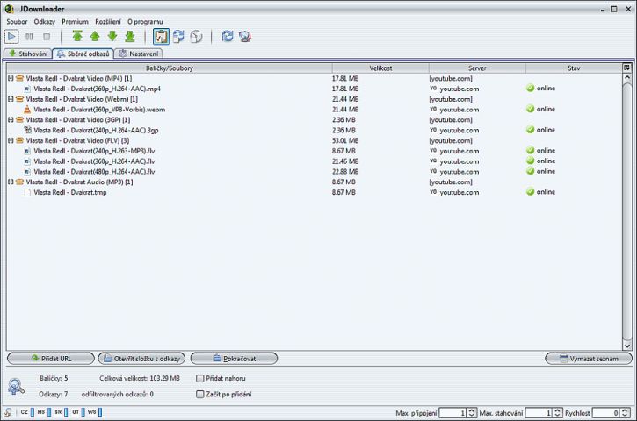The height and width of the screenshot is (421, 637).
Task: Click the VLC cone icon of webm file
Action: [27, 109]
